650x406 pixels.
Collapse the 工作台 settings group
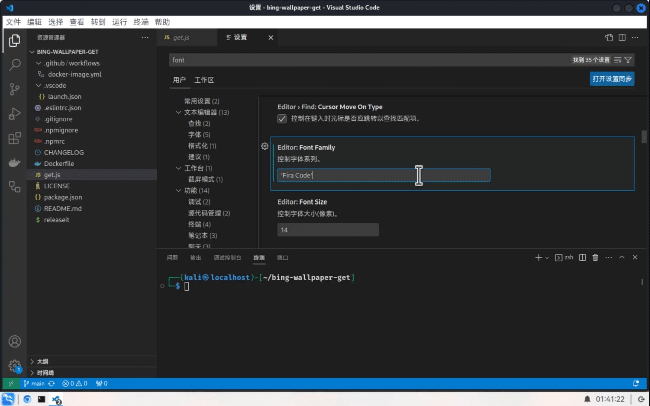178,168
